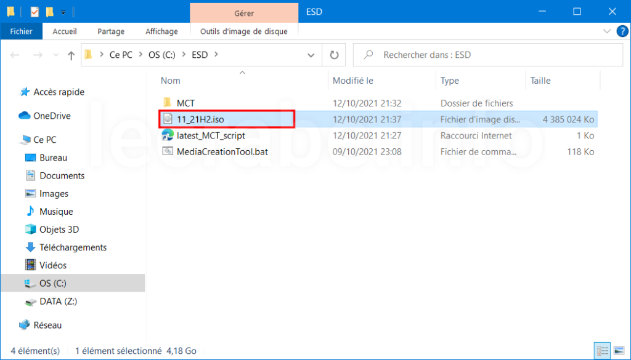Click the New folder quick access icon
631x360 pixels.
49,12
